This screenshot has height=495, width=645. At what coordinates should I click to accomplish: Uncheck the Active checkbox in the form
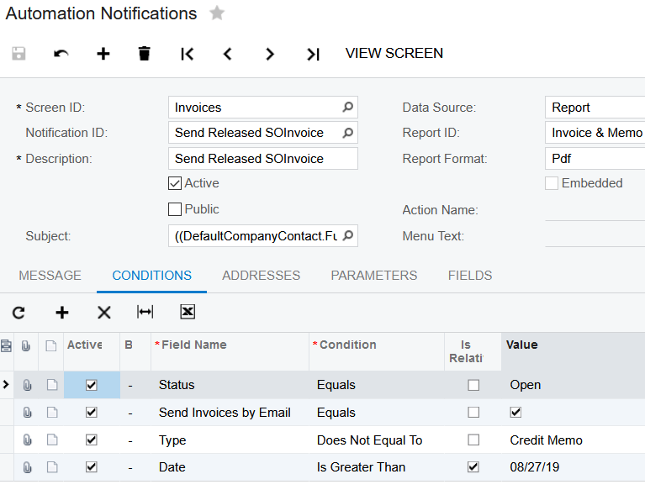pos(175,183)
